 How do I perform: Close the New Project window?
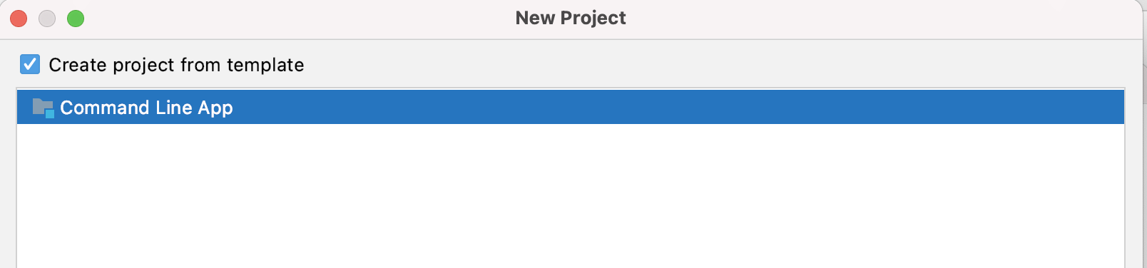pos(19,19)
